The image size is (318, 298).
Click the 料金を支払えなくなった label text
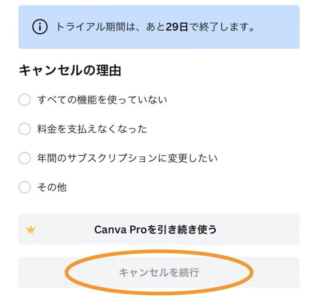click(92, 129)
